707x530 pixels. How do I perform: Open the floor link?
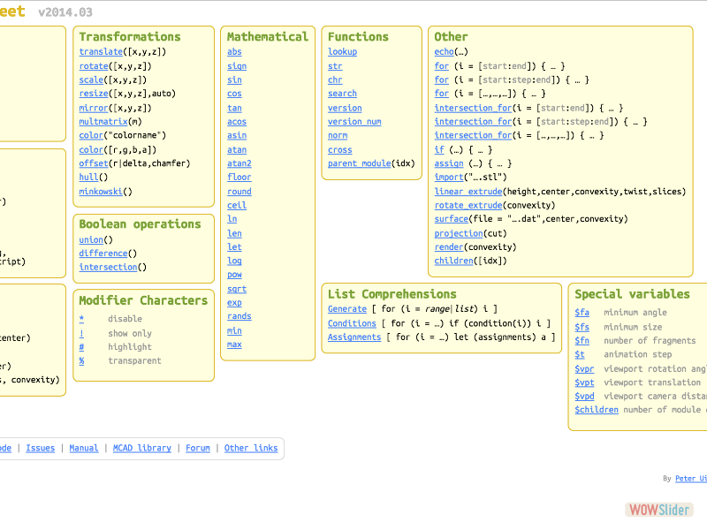(239, 178)
